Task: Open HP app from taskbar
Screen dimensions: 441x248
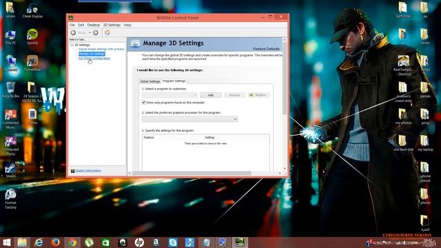Action: coord(139,242)
